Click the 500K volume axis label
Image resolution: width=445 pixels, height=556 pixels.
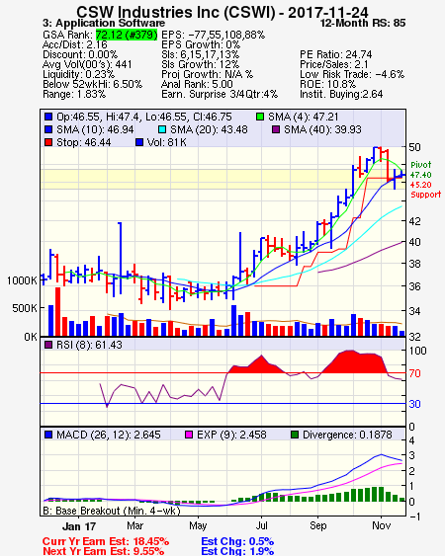(25, 308)
